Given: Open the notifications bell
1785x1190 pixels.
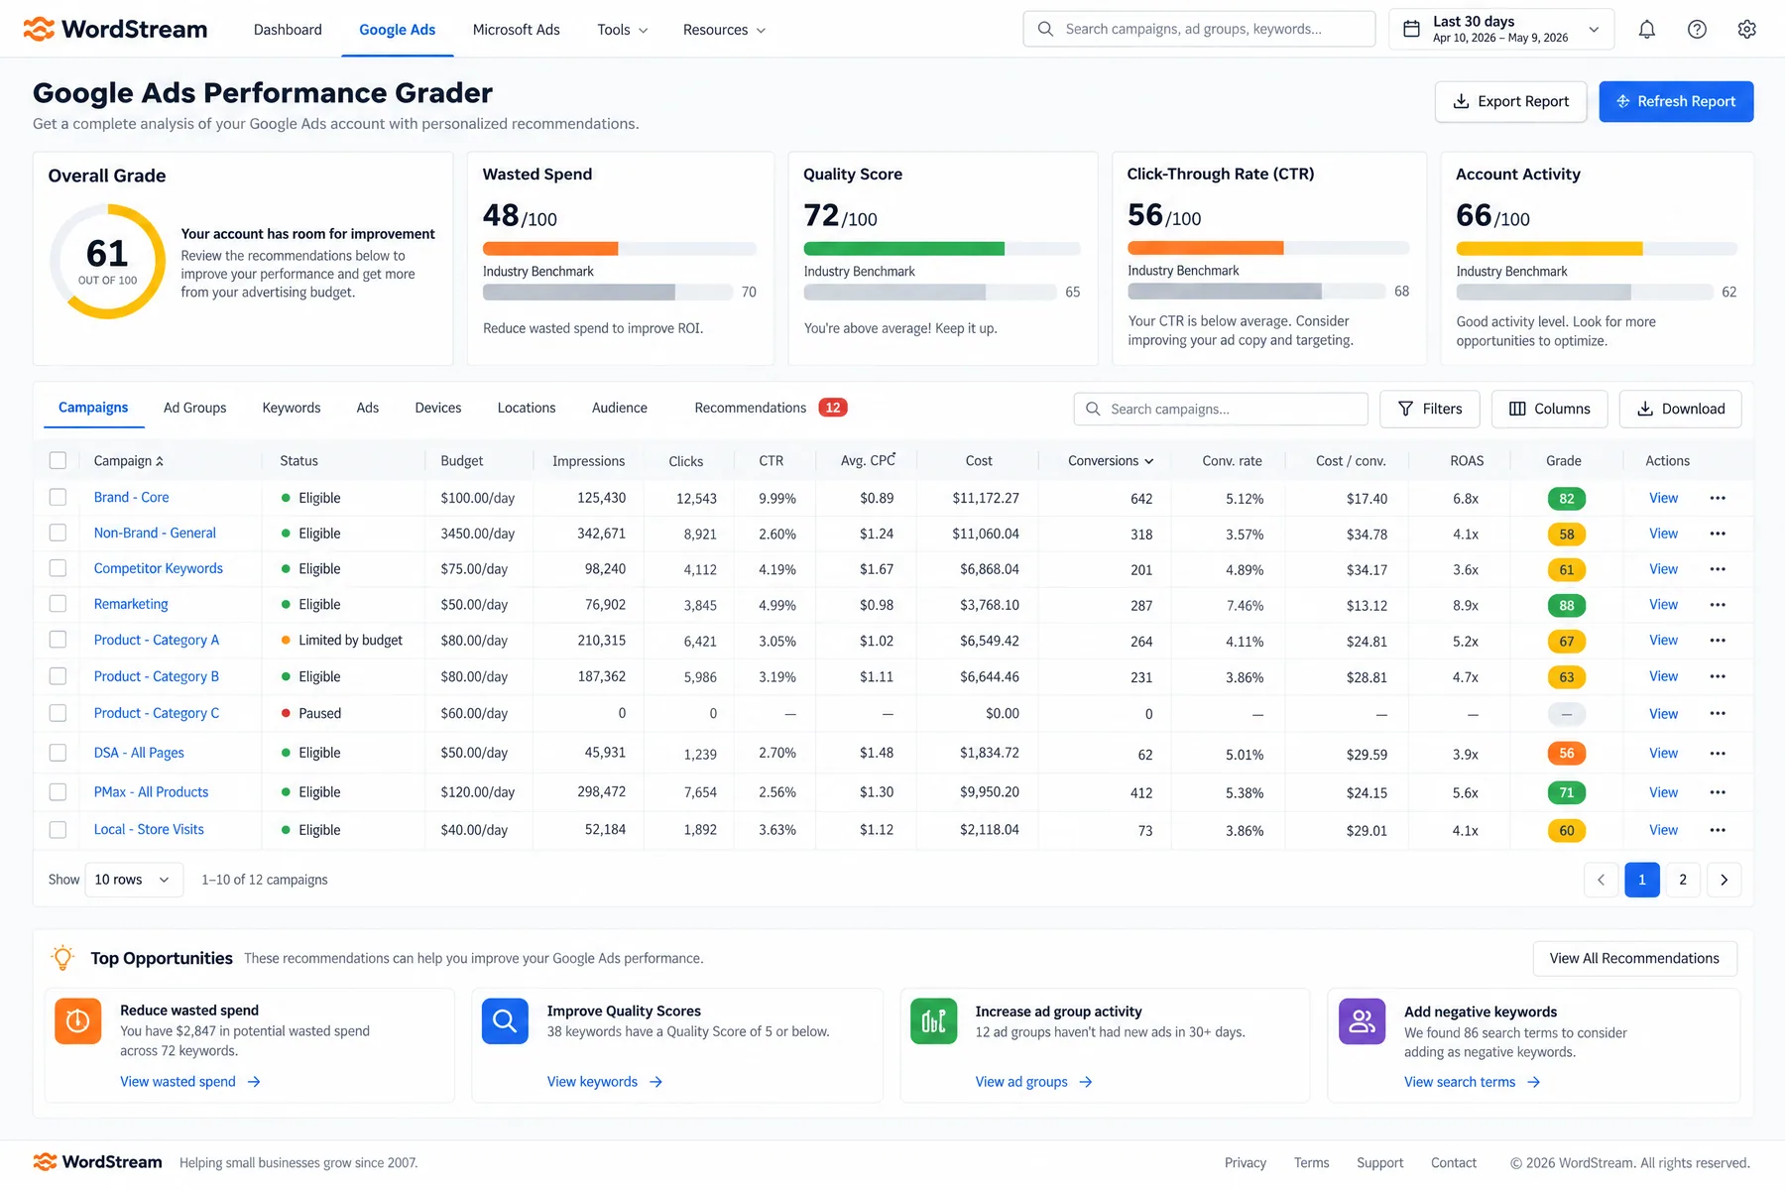Looking at the screenshot, I should coord(1646,29).
